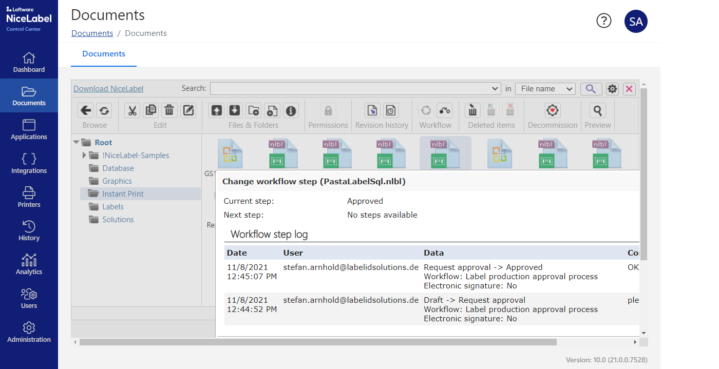Image resolution: width=719 pixels, height=369 pixels.
Task: Open the SA user profile avatar
Action: click(x=636, y=21)
